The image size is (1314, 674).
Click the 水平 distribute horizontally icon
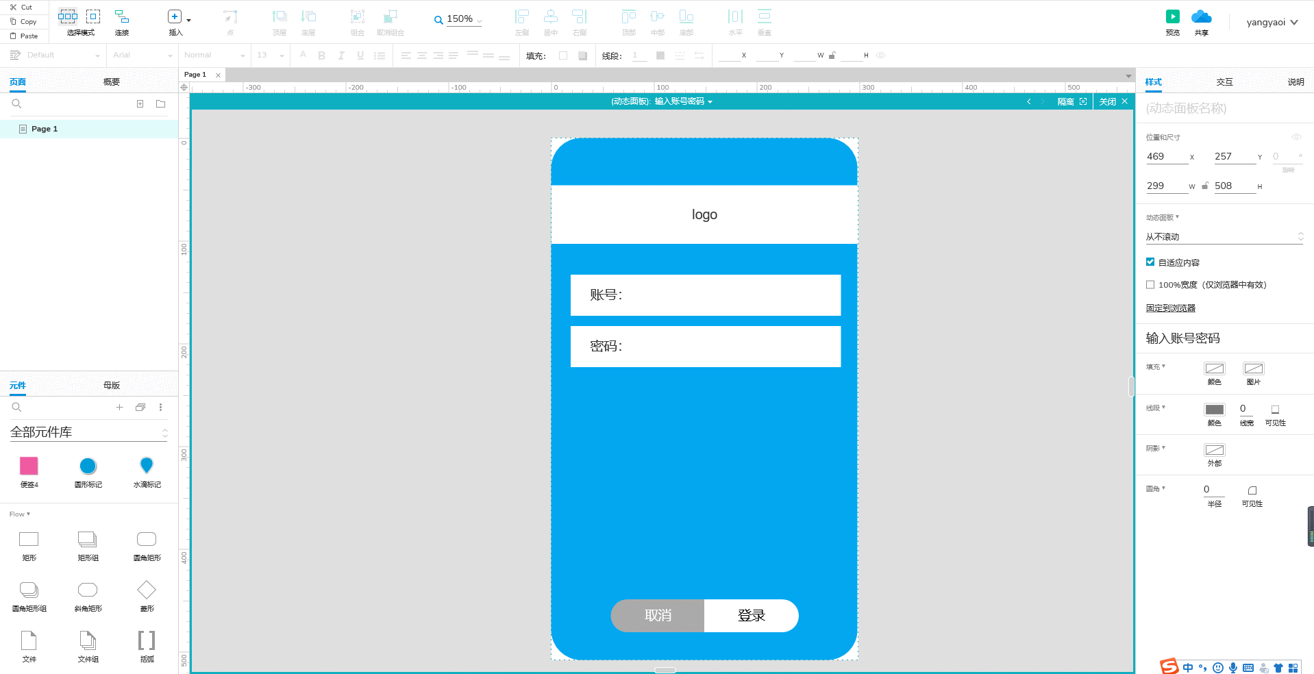(x=735, y=16)
